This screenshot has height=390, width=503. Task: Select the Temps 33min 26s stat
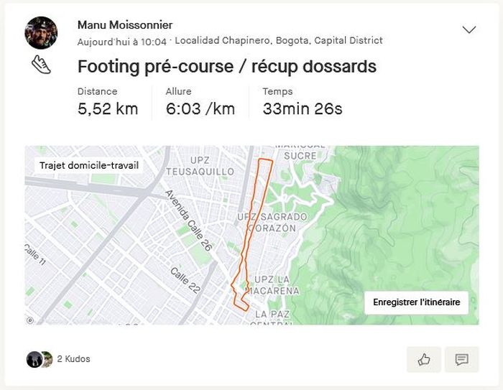pos(303,102)
